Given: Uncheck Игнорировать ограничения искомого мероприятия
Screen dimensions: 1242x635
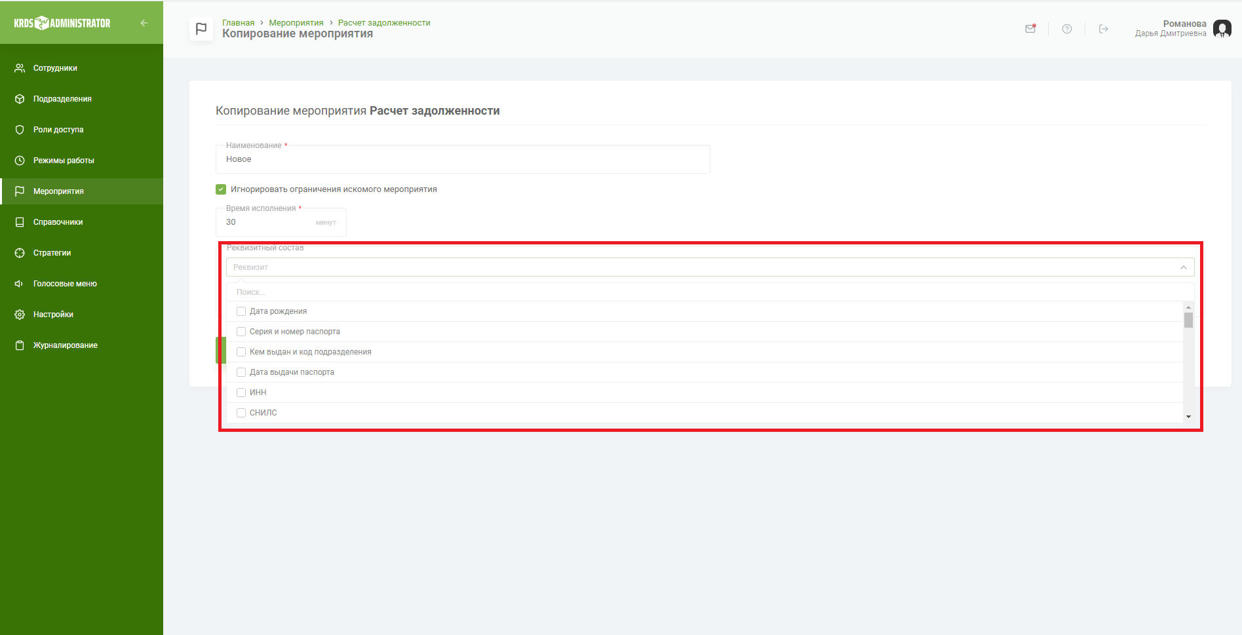Looking at the screenshot, I should click(221, 189).
